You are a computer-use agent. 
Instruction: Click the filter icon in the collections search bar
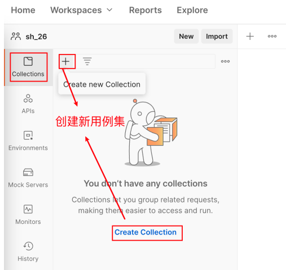pyautogui.click(x=87, y=61)
